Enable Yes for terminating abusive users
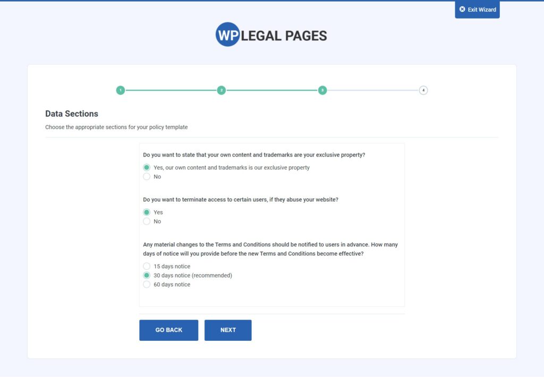This screenshot has width=544, height=377. pyautogui.click(x=146, y=212)
